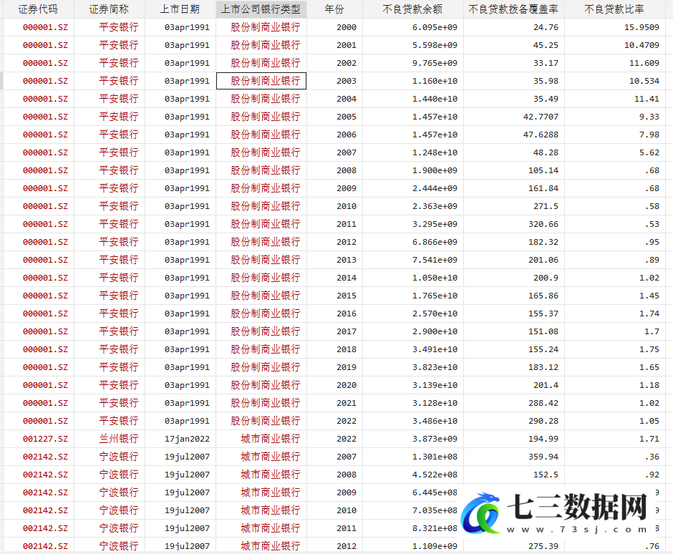Image resolution: width=673 pixels, height=554 pixels.
Task: Select the 年份 column header
Action: click(x=334, y=9)
